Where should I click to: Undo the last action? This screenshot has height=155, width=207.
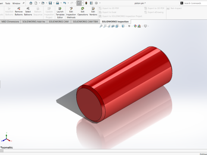pos(65,3)
